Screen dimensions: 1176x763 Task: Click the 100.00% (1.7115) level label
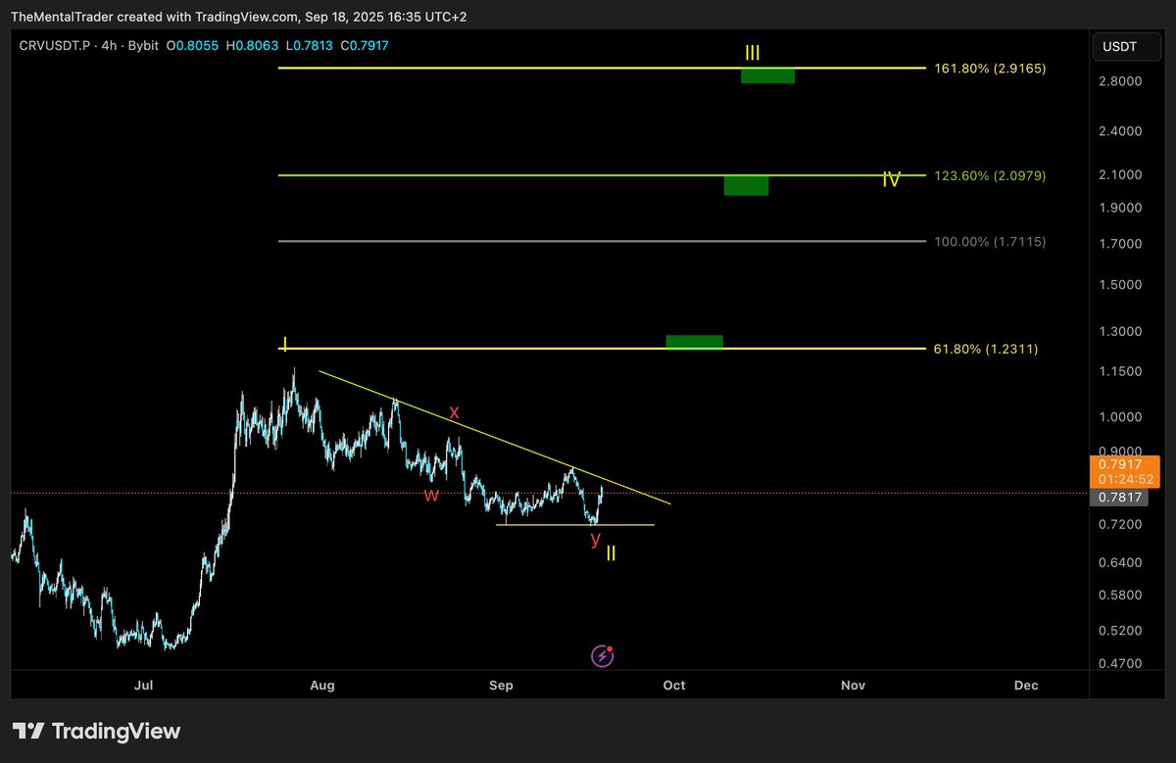point(990,242)
